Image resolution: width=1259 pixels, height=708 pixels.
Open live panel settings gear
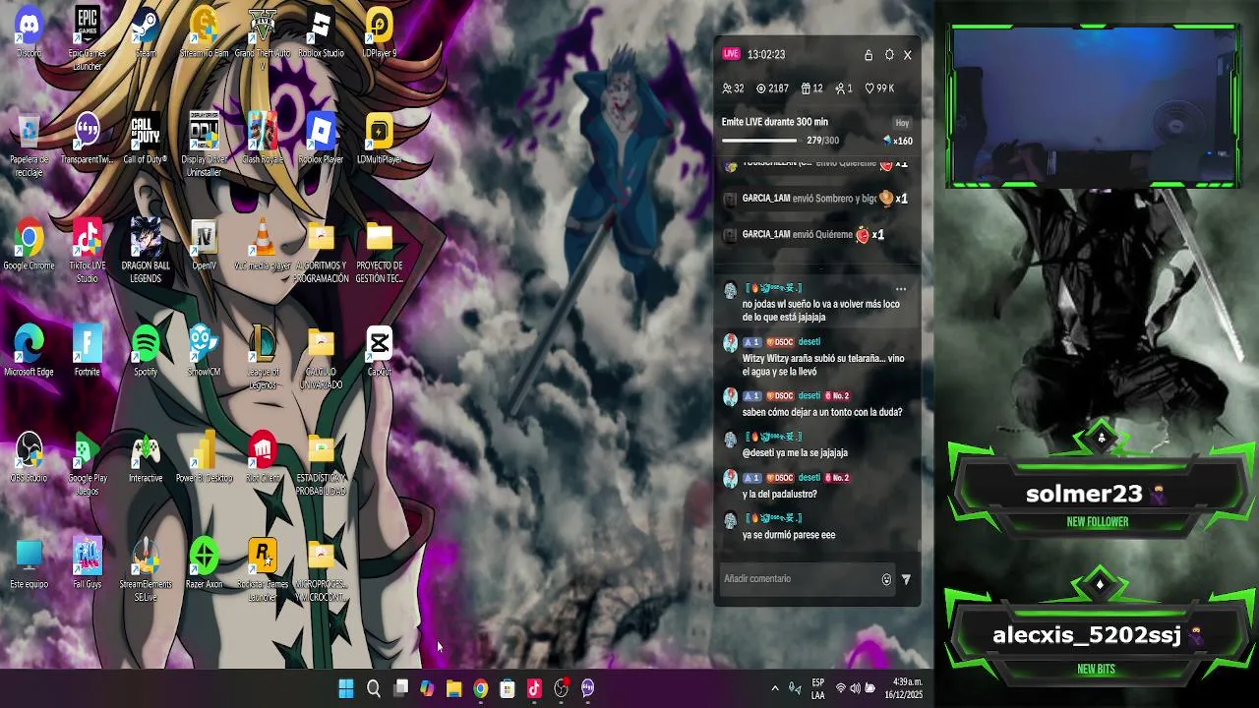(889, 55)
